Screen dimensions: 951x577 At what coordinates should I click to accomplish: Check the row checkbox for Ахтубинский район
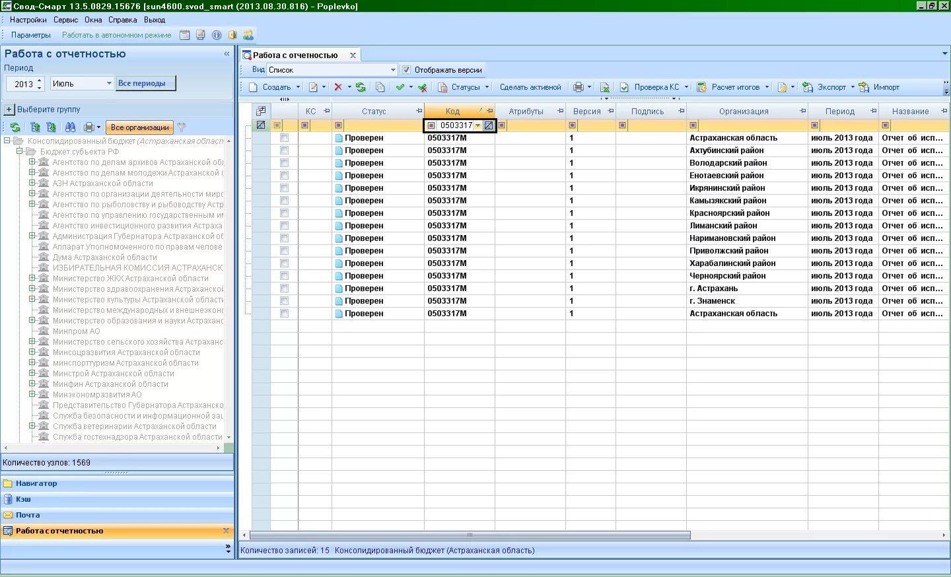click(x=284, y=151)
